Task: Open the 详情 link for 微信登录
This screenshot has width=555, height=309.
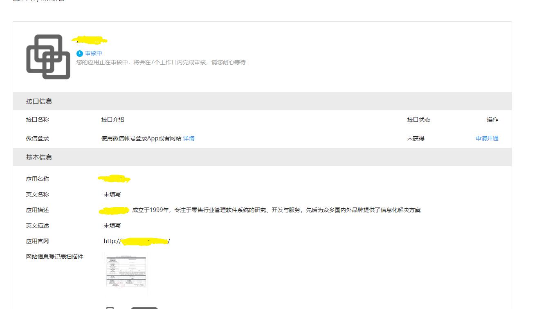Action: (189, 138)
